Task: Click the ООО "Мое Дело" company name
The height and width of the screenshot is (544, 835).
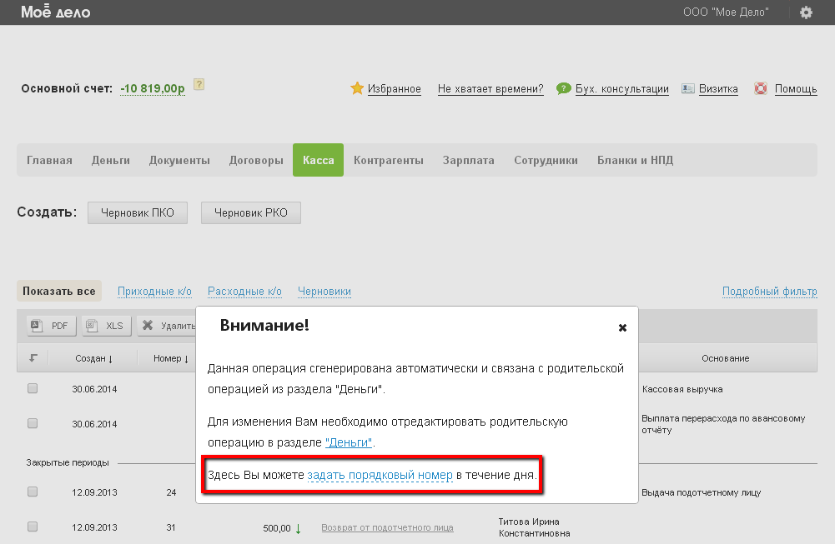Action: [x=726, y=12]
